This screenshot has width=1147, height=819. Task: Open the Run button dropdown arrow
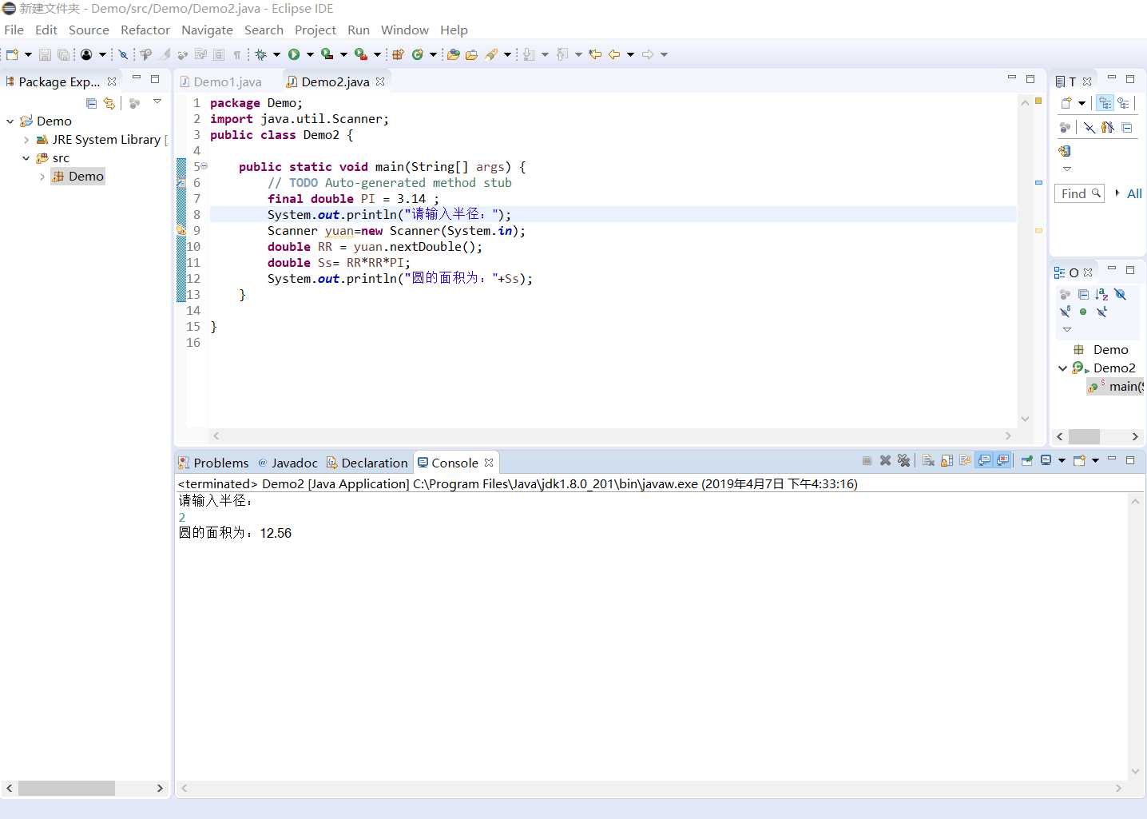click(x=310, y=54)
